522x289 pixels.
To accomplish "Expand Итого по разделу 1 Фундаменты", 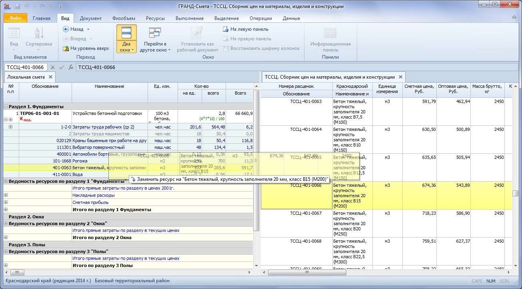I will click(x=6, y=209).
